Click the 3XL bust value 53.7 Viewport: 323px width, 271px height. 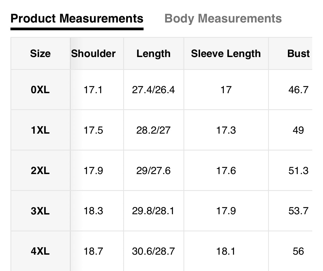(x=298, y=211)
